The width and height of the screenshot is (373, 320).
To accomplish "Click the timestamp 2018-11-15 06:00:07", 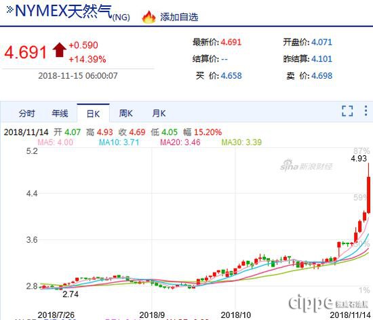I will (x=78, y=76).
